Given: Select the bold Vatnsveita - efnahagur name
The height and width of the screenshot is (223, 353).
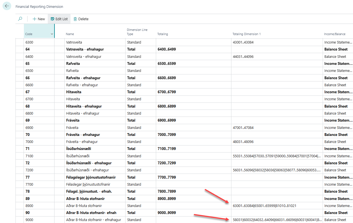Looking at the screenshot, I should [85, 49].
